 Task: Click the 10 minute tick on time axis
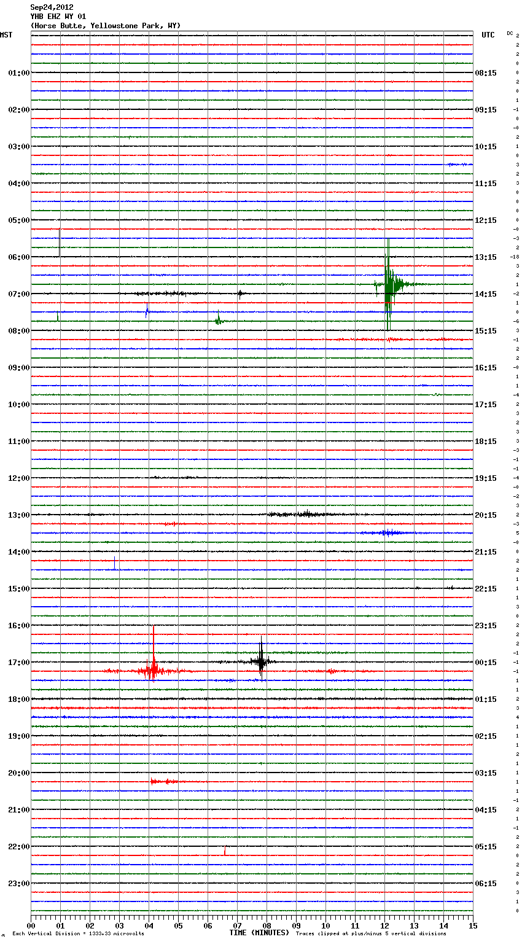point(325,926)
